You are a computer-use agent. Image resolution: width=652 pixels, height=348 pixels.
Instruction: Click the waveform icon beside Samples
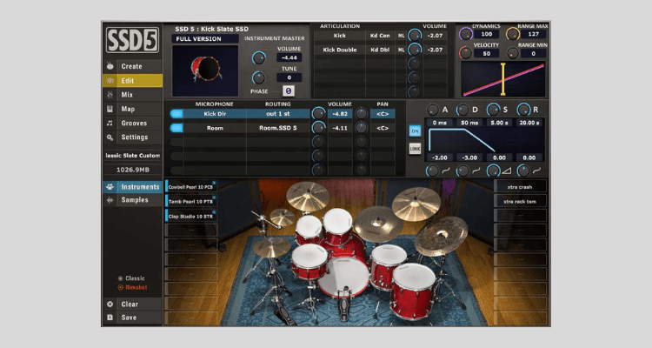coord(110,200)
